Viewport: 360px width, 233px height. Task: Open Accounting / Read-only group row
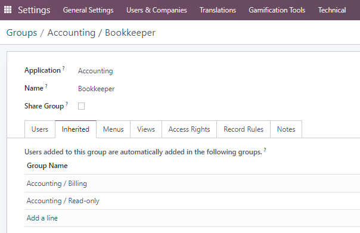tap(192, 201)
